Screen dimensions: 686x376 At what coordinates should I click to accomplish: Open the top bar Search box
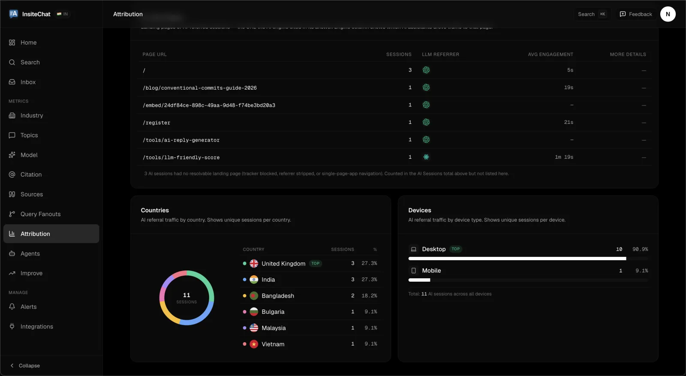tap(592, 14)
